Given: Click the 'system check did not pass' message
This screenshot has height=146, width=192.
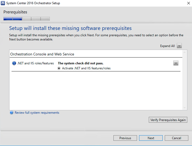Looking at the screenshot, I should (80, 63).
